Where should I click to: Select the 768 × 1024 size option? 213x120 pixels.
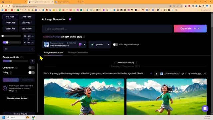[27, 23]
